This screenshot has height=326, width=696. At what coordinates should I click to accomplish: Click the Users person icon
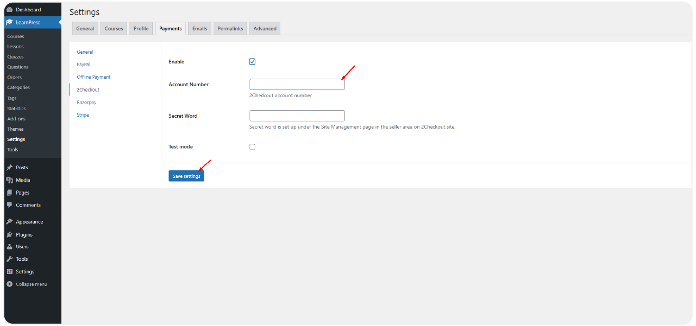click(x=10, y=247)
